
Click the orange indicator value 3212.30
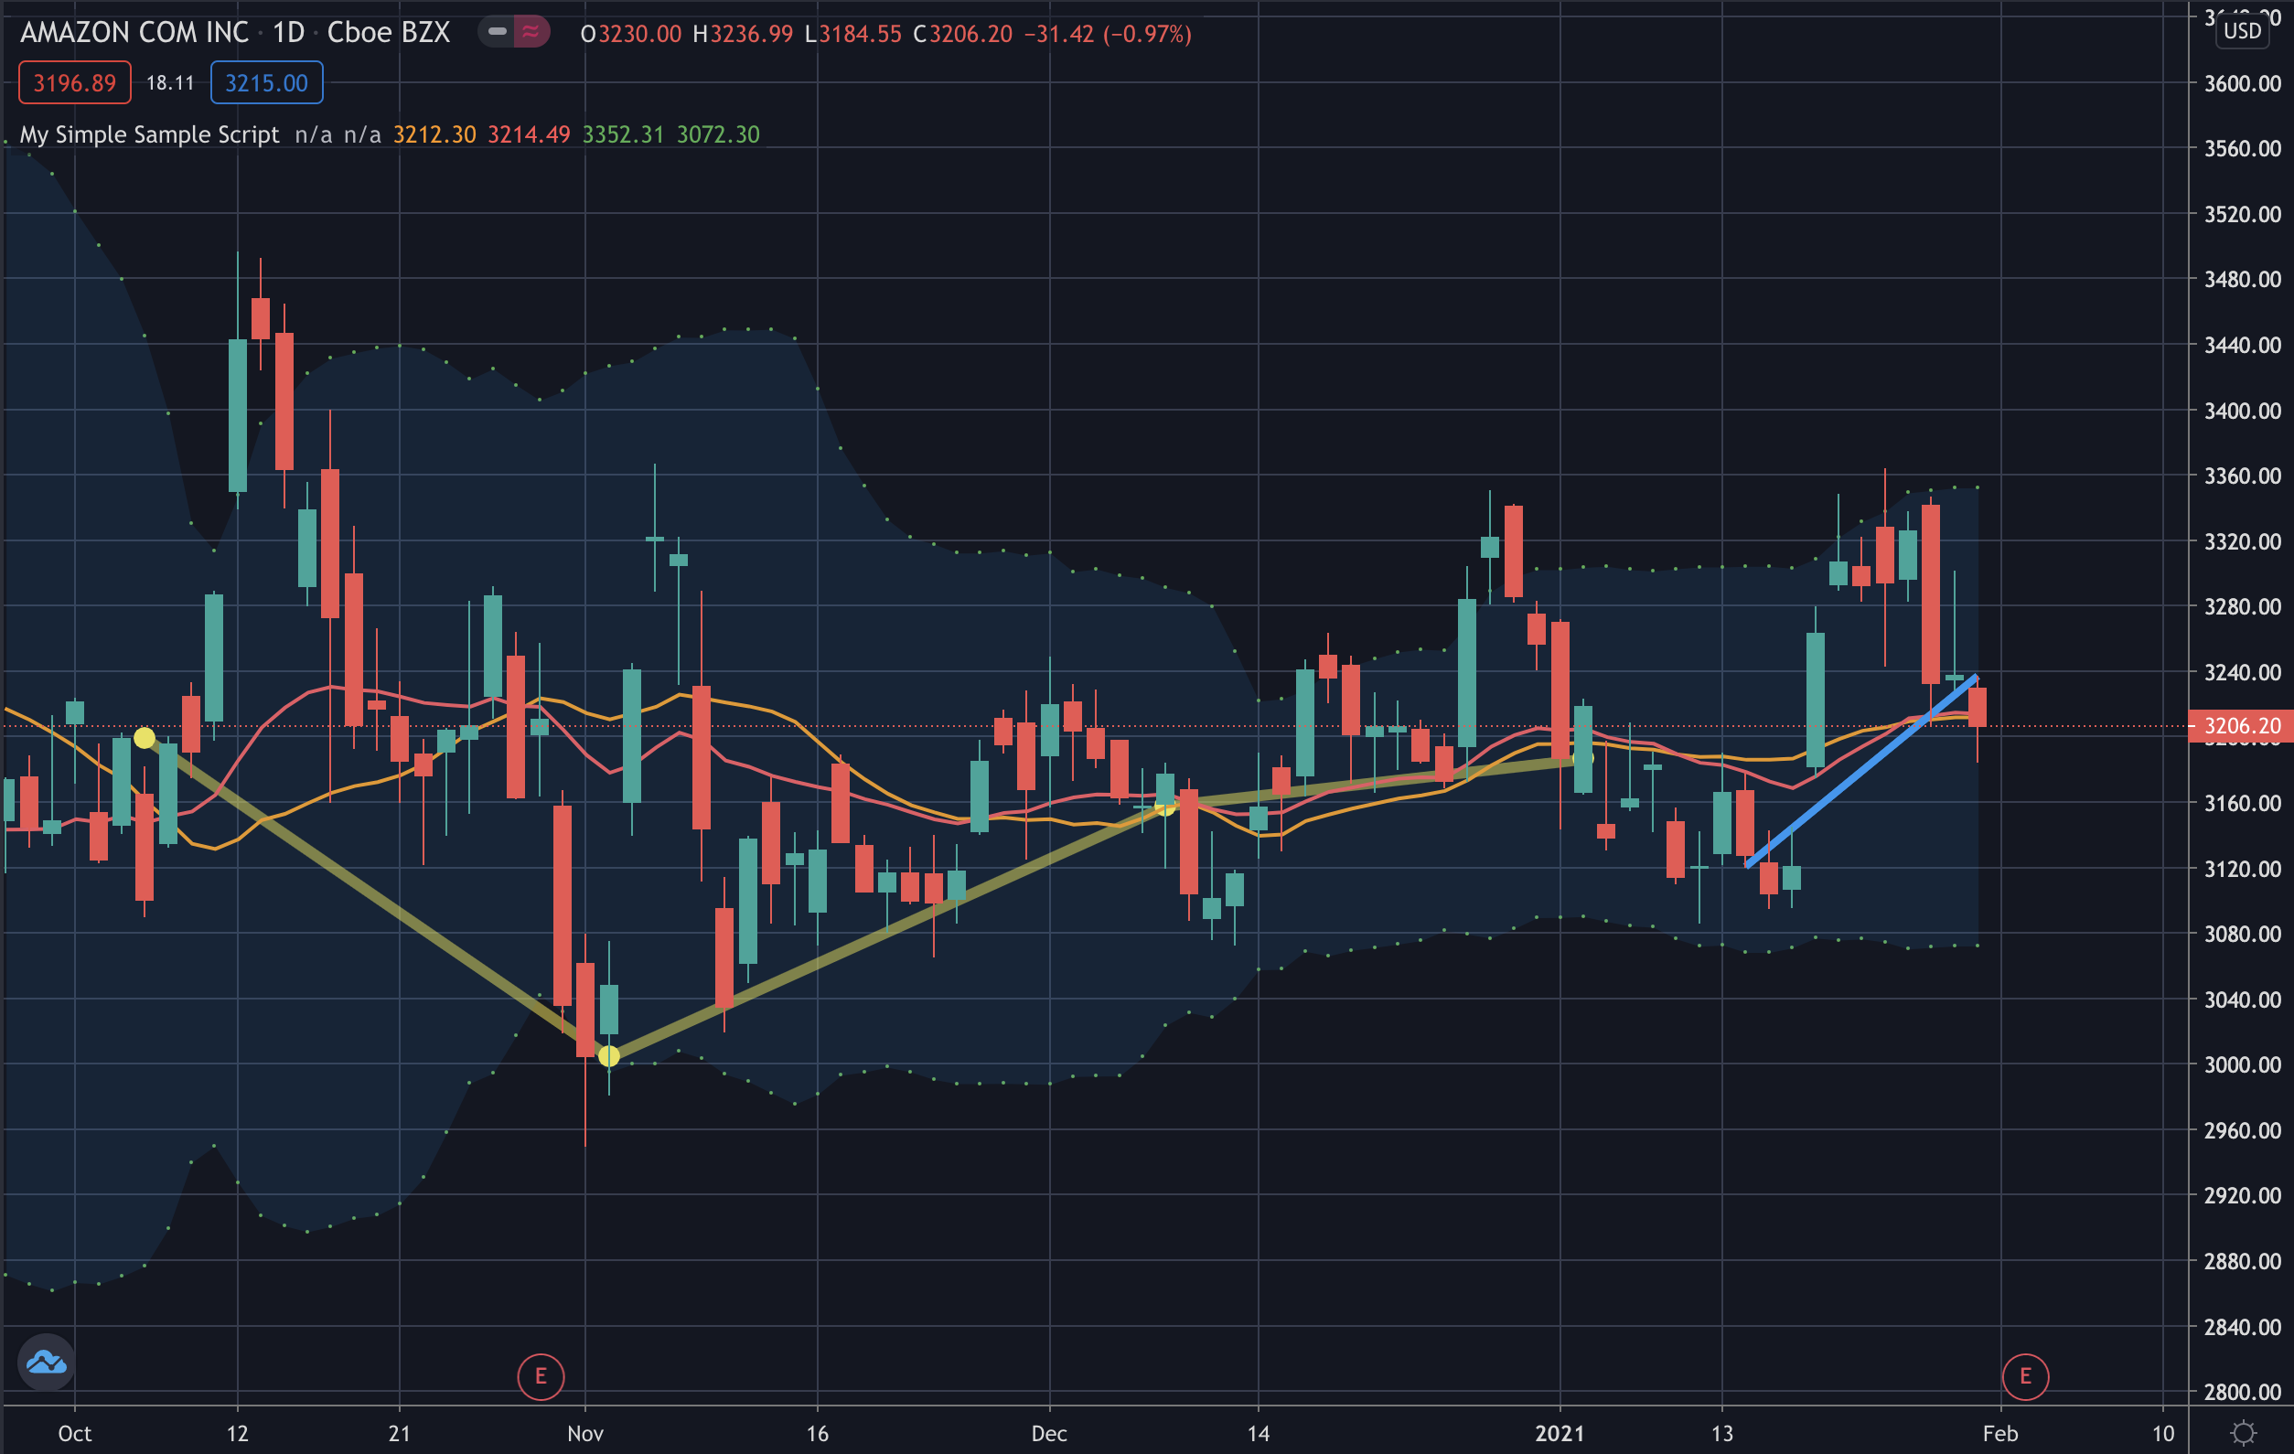pyautogui.click(x=434, y=134)
